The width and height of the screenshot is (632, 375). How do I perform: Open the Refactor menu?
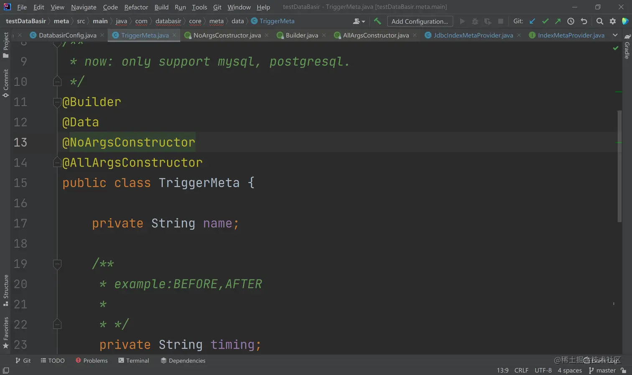(x=136, y=7)
